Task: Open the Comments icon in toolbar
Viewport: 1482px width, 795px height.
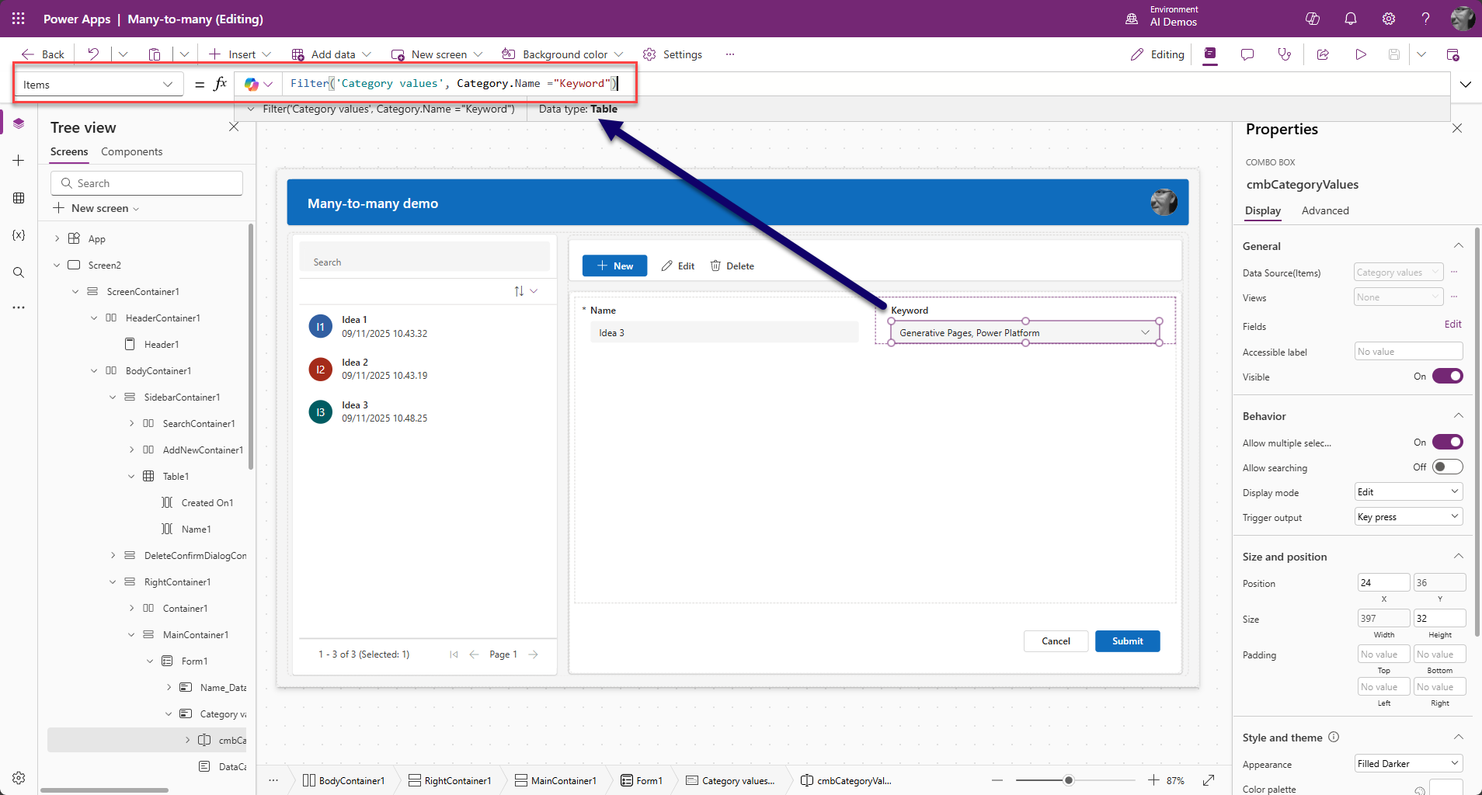Action: (x=1247, y=54)
